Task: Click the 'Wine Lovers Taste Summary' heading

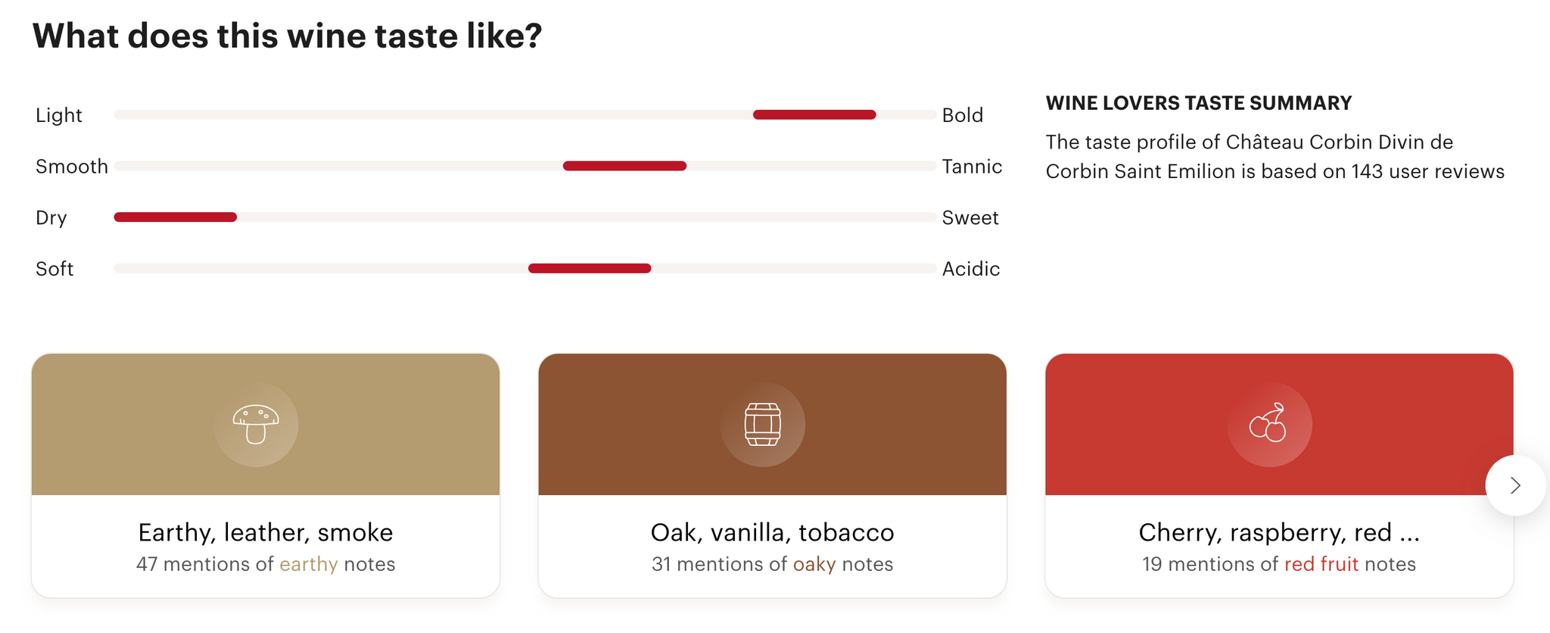Action: [x=1199, y=103]
